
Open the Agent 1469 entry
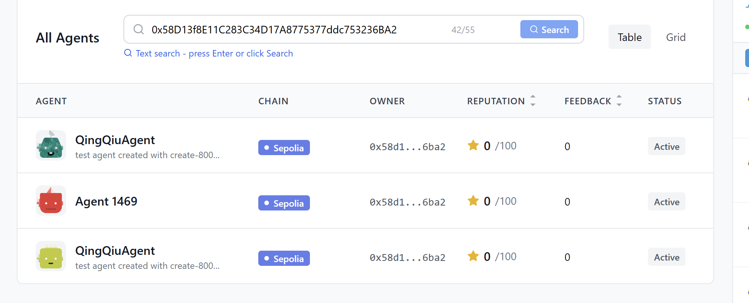(106, 201)
